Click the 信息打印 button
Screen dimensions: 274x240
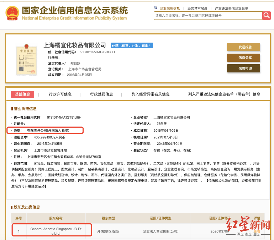[x=243, y=68]
